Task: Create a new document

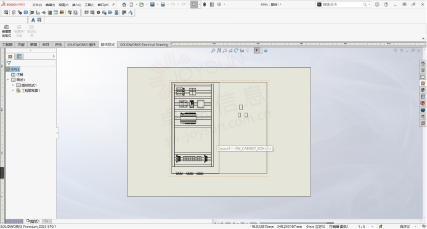Action: pos(131,5)
